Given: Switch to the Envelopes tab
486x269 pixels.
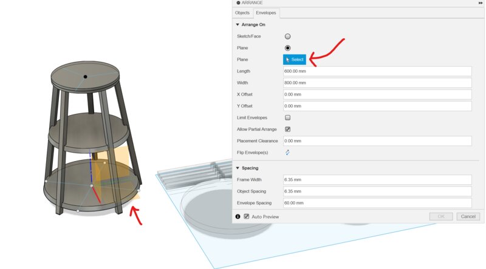Looking at the screenshot, I should pyautogui.click(x=266, y=13).
